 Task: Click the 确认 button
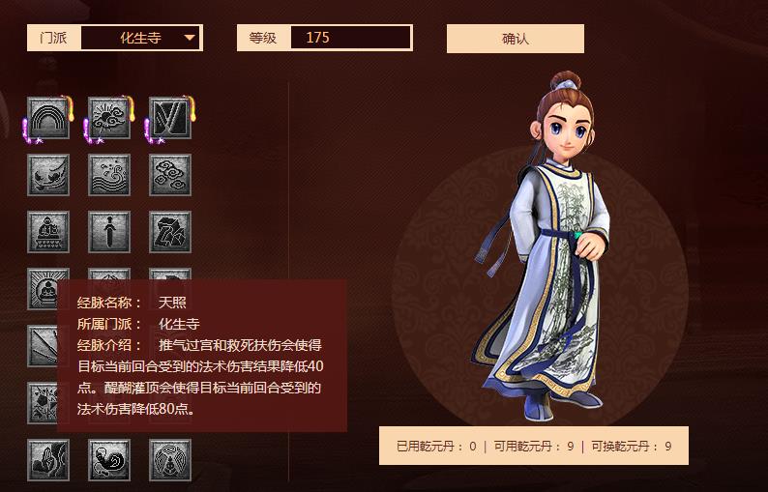pyautogui.click(x=516, y=39)
